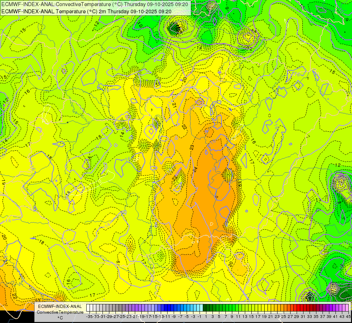Select the legend swatch above value 17
The height and width of the screenshot is (323, 352).
click(x=256, y=308)
